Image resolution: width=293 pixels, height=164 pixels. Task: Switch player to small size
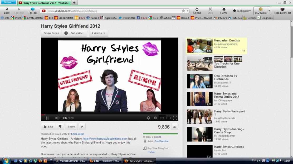(162, 118)
